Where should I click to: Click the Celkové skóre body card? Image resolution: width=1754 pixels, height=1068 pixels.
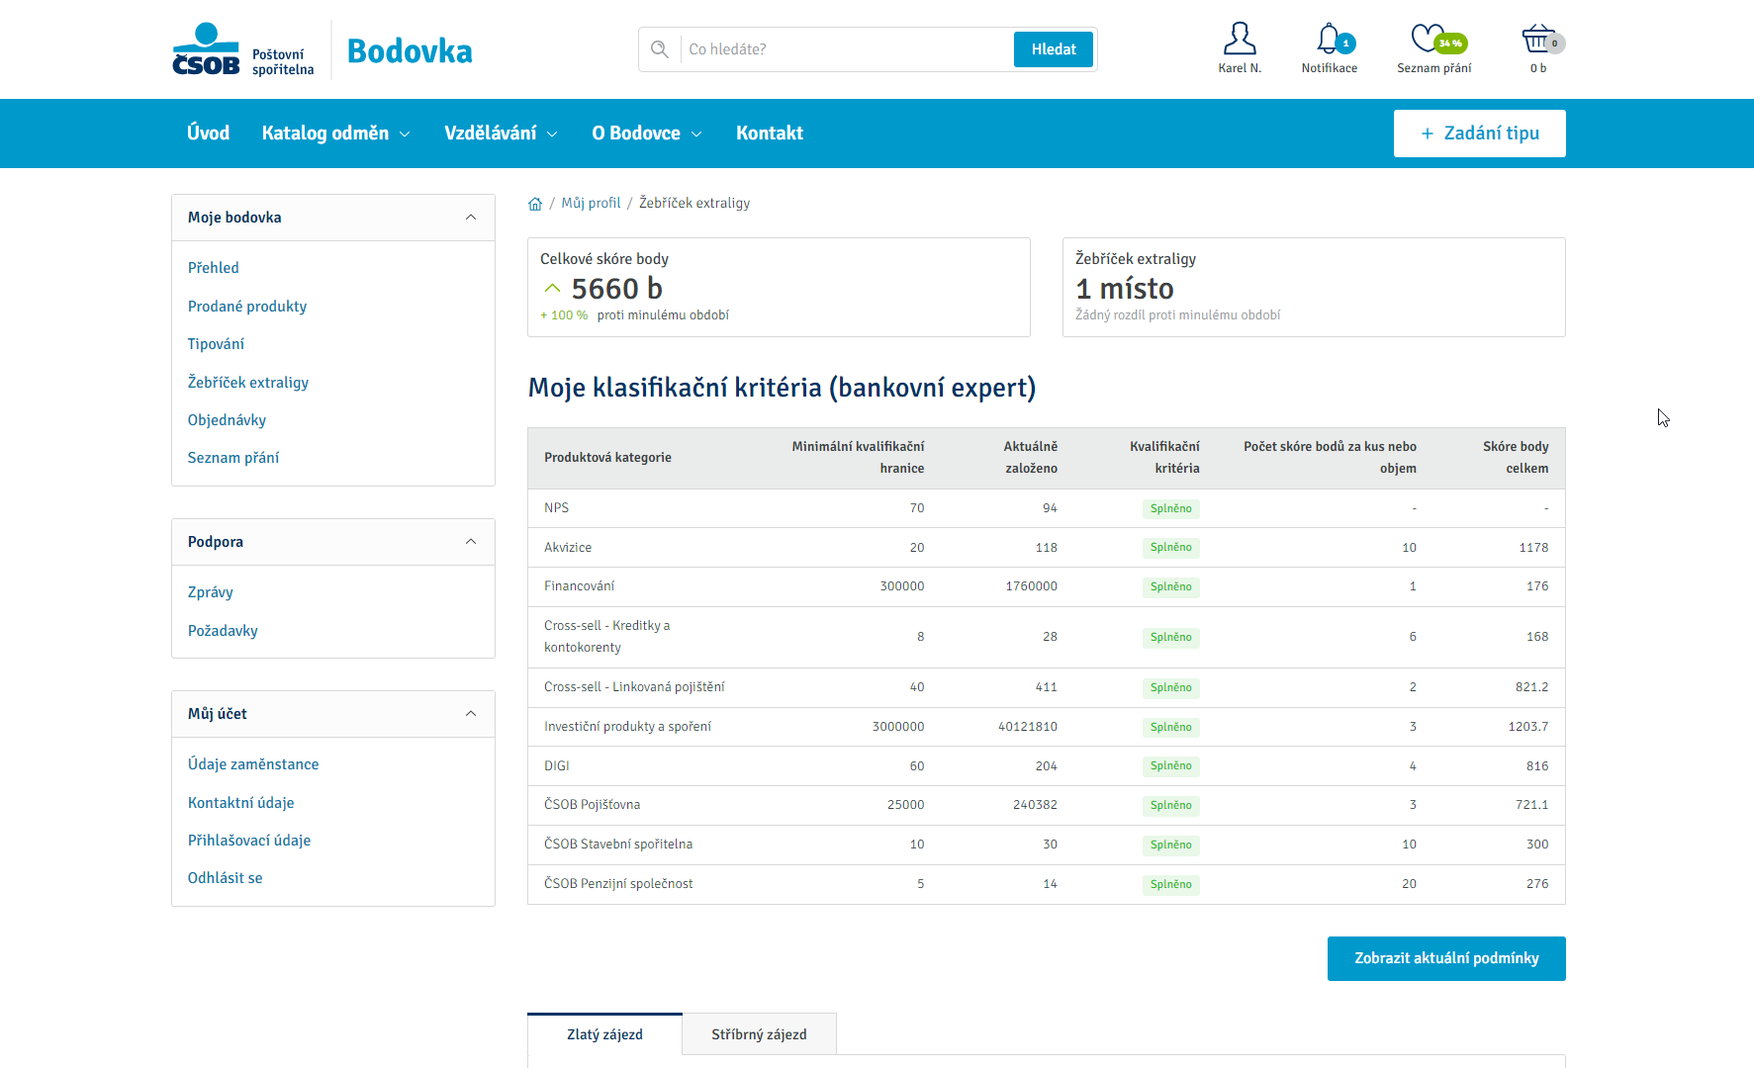(779, 287)
